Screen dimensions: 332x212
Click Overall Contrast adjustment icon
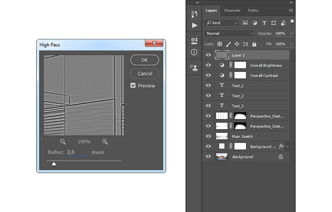[222, 75]
